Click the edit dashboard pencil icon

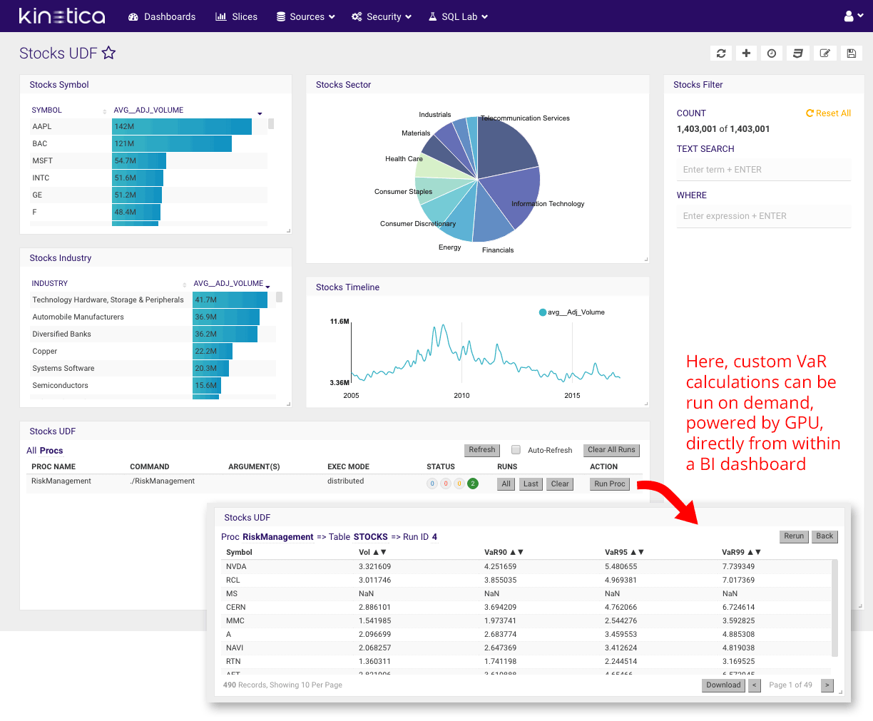pyautogui.click(x=825, y=53)
